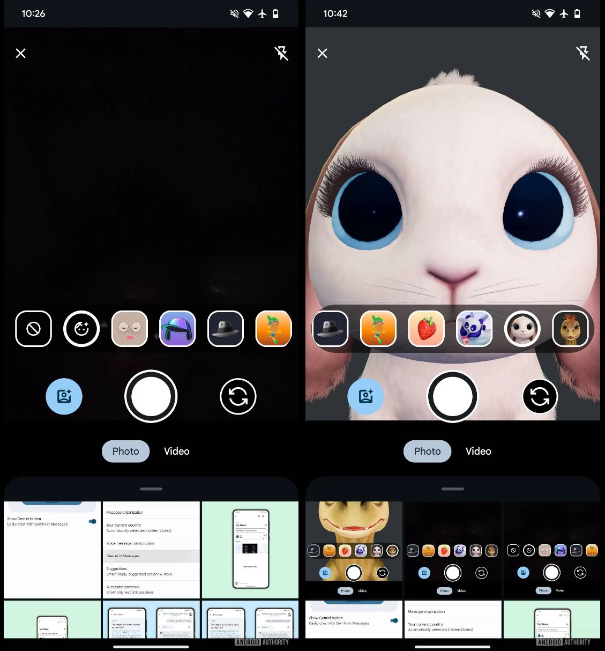Pick the panda filter
The height and width of the screenshot is (651, 605).
[x=474, y=329]
